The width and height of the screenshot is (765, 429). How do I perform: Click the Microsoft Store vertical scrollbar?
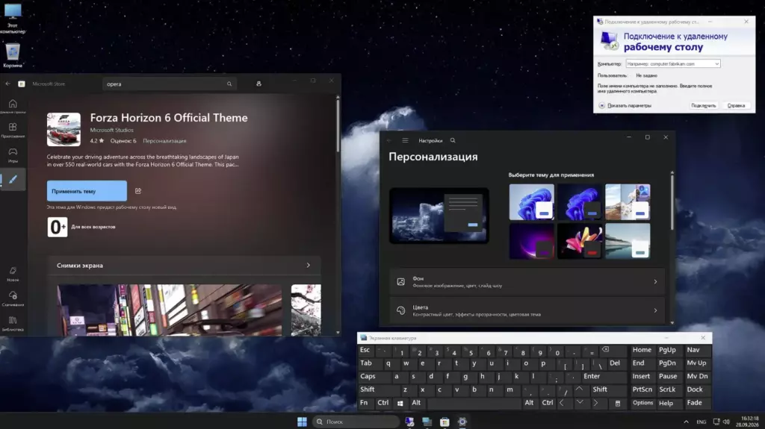[x=338, y=125]
